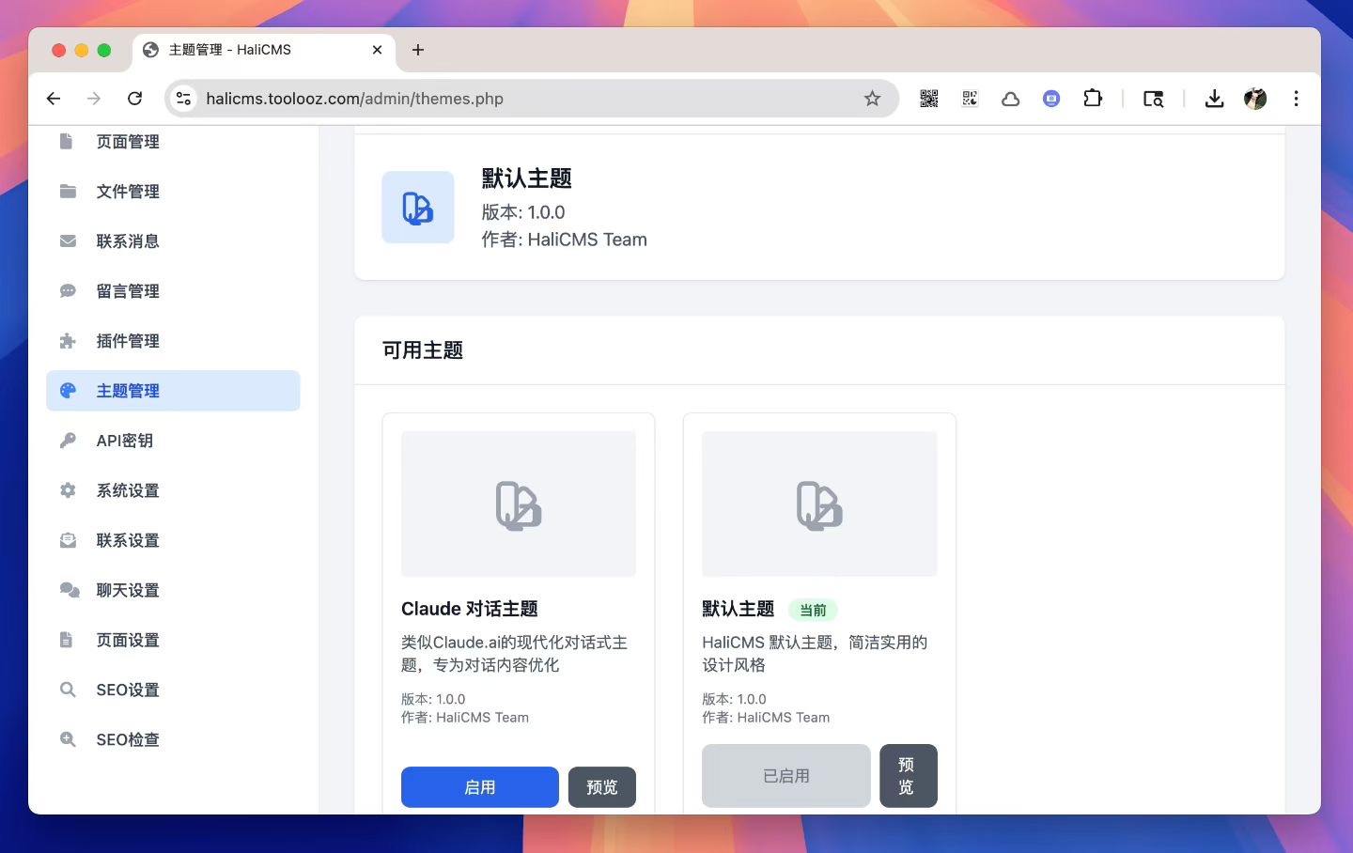This screenshot has width=1353, height=853.
Task: Enable the Claude 对话主题 with 启用 button
Action: point(479,787)
